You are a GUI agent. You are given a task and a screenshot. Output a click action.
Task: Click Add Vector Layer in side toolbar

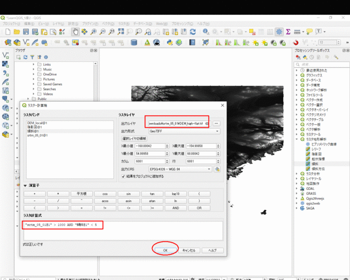click(x=5, y=55)
